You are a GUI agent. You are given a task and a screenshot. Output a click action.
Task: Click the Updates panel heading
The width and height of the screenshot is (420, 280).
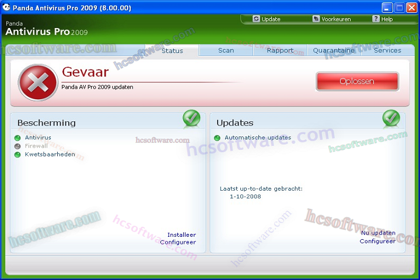click(235, 123)
